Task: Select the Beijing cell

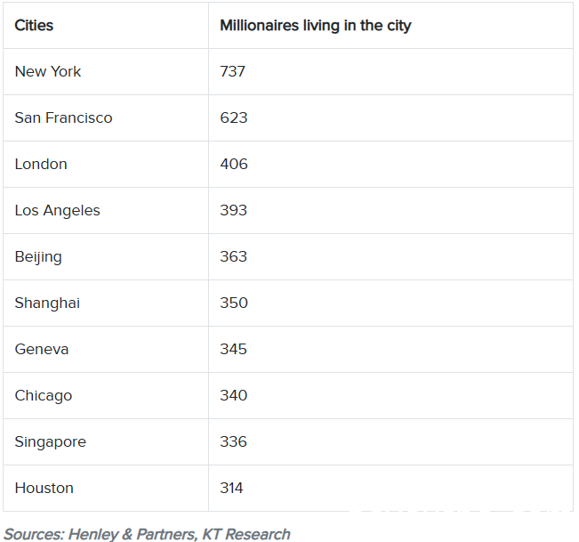Action: [106, 257]
